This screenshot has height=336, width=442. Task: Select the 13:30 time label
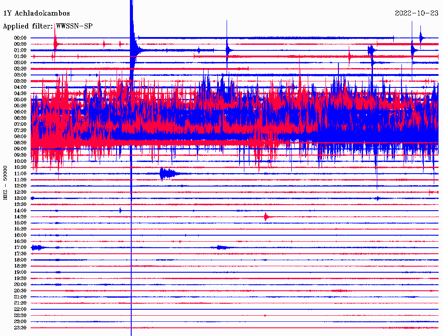coord(20,205)
